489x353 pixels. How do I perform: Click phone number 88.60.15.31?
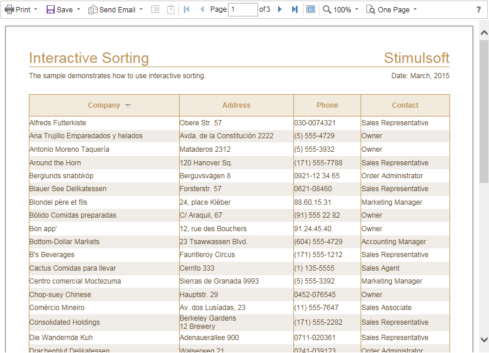(312, 202)
